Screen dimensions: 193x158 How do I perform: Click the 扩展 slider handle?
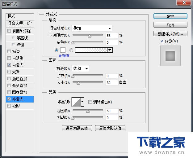[73, 76]
